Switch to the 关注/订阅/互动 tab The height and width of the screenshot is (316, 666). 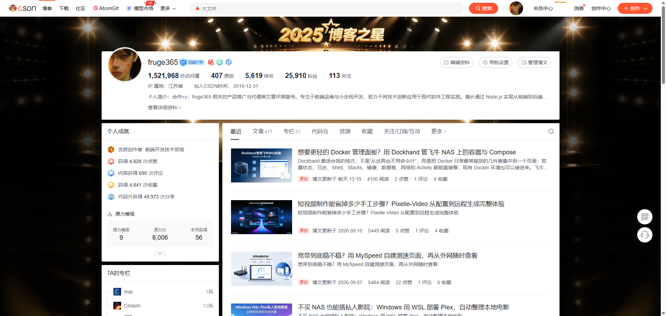tap(402, 131)
